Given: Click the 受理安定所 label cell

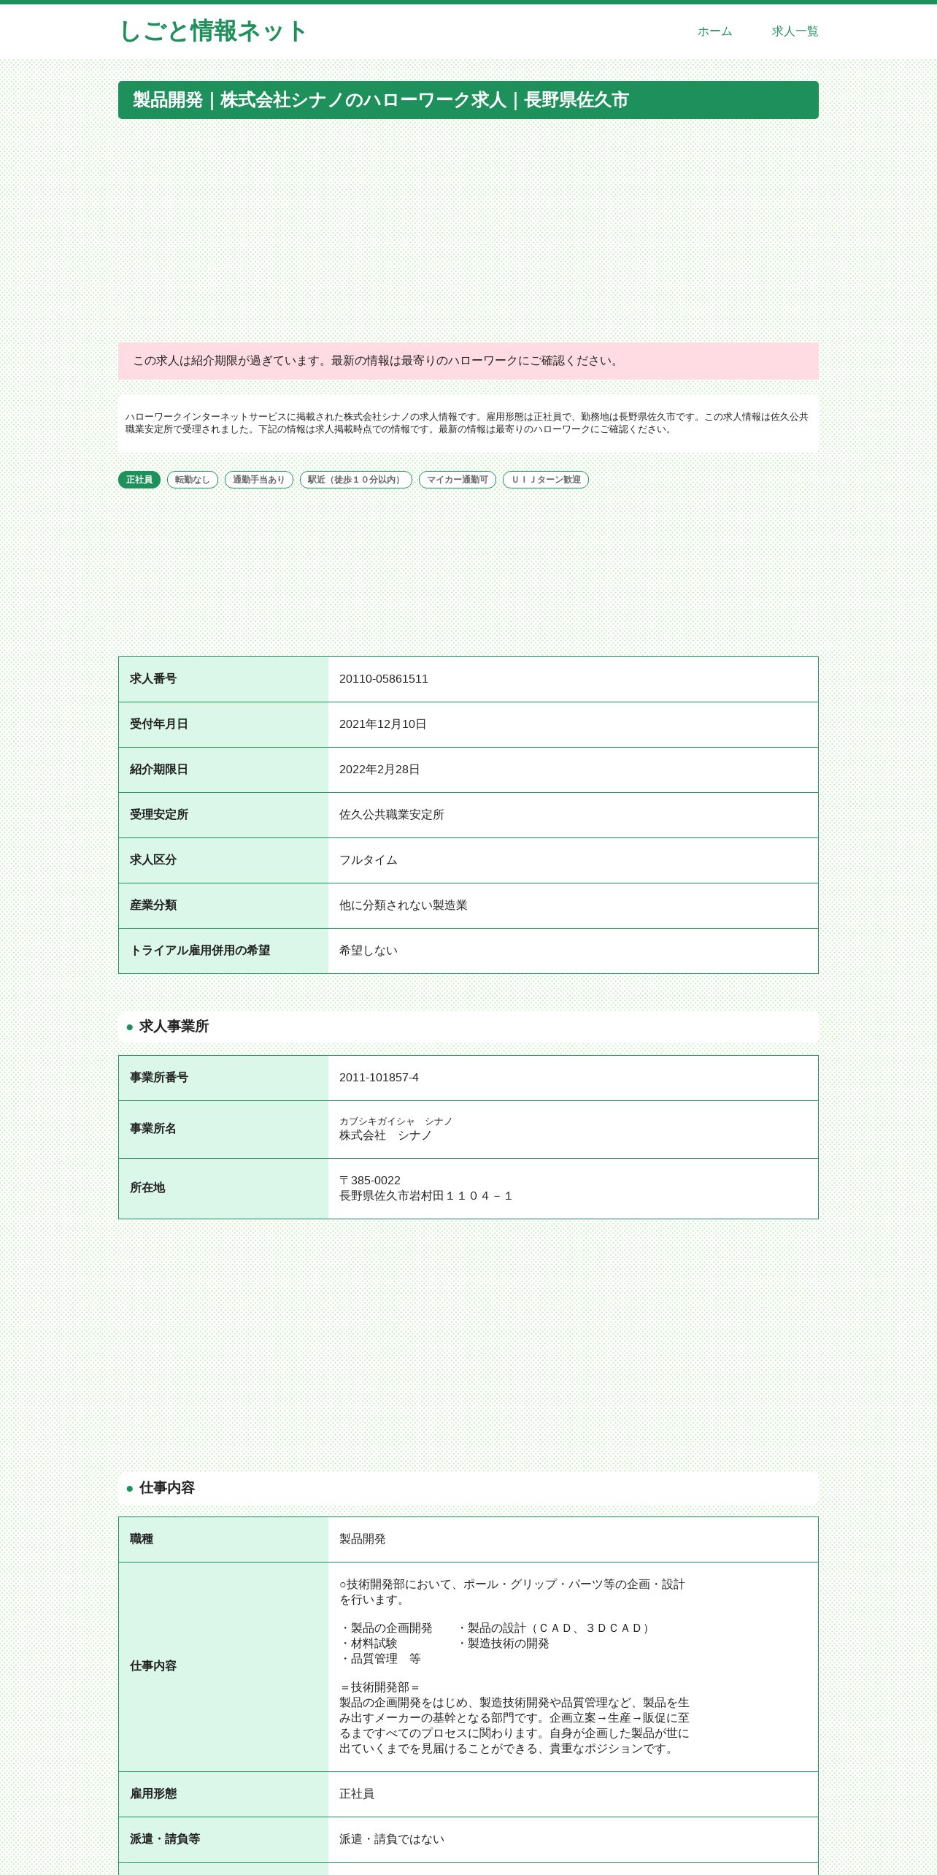Looking at the screenshot, I should click(223, 815).
